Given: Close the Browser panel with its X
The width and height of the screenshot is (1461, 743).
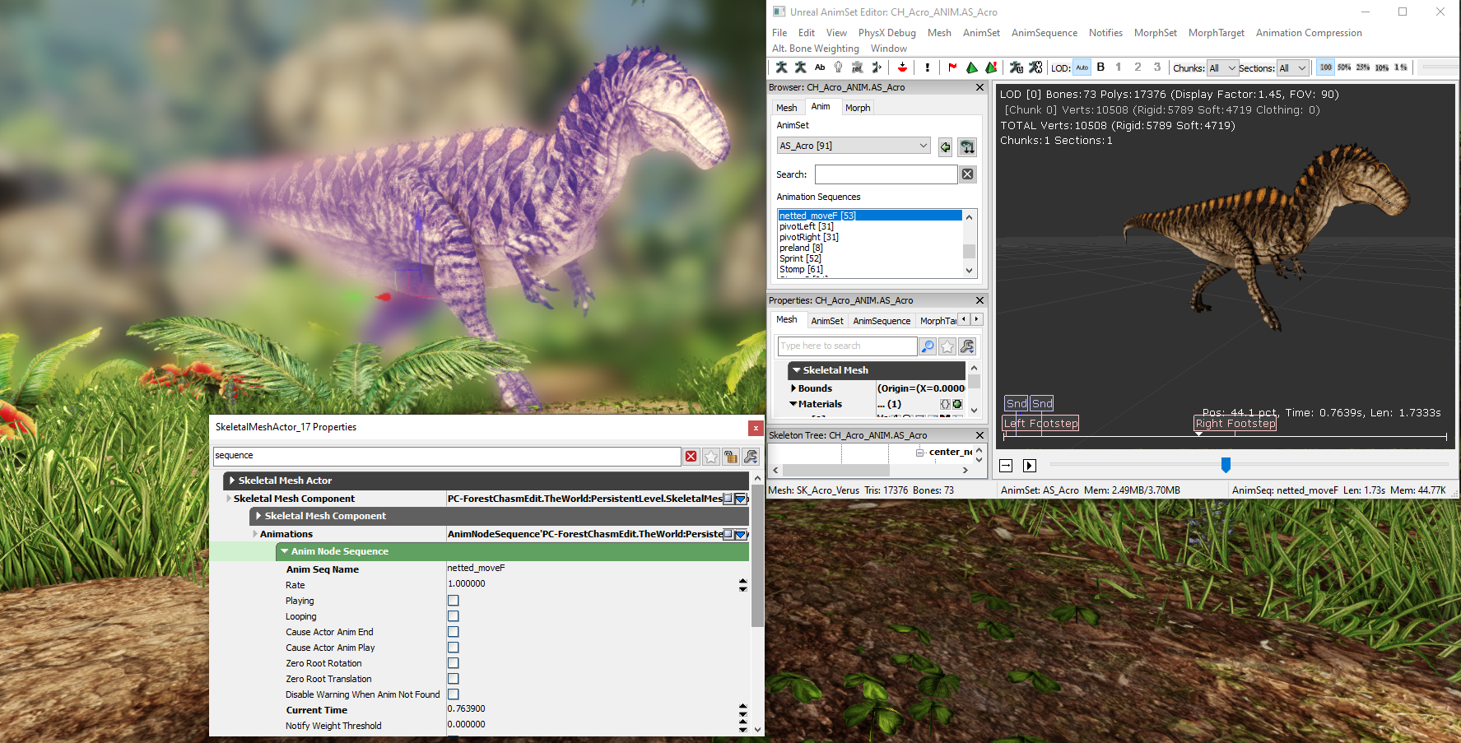Looking at the screenshot, I should coord(979,87).
